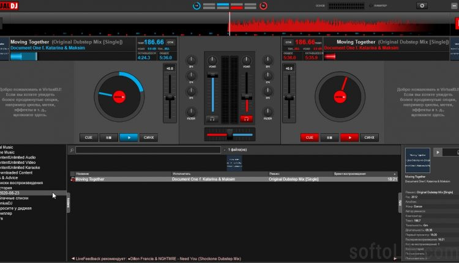The width and height of the screenshot is (459, 263).
Task: Open settings with the gear icon
Action: point(422,6)
